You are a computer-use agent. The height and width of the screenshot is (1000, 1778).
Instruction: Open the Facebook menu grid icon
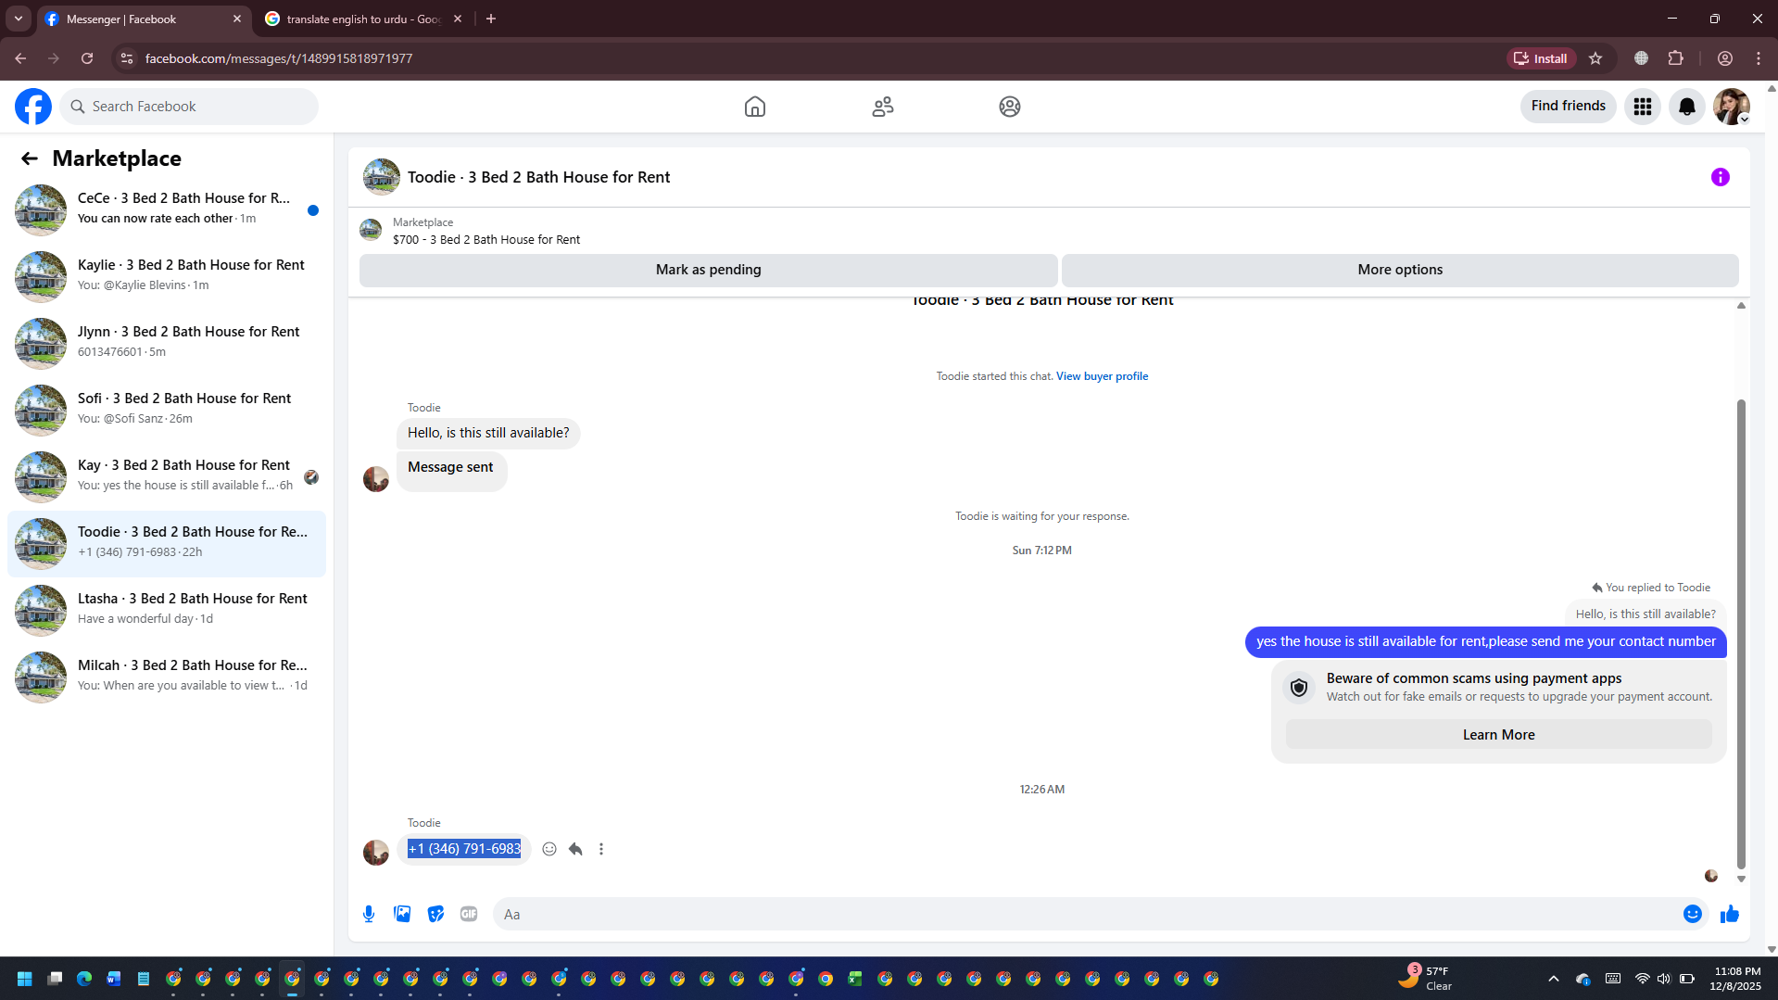[1643, 107]
